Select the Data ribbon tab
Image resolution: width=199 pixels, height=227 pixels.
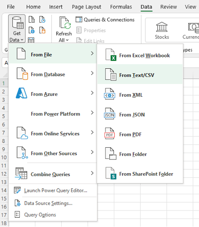click(146, 7)
